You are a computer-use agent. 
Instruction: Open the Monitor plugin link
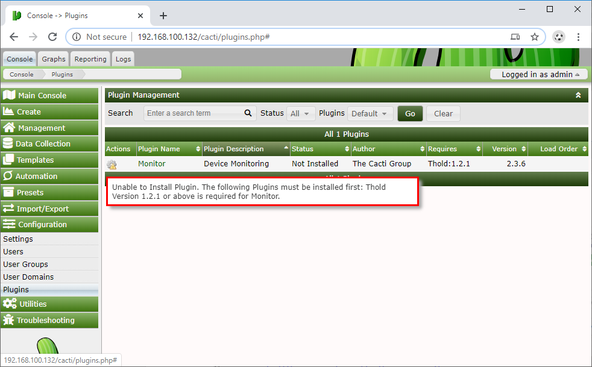click(x=152, y=163)
